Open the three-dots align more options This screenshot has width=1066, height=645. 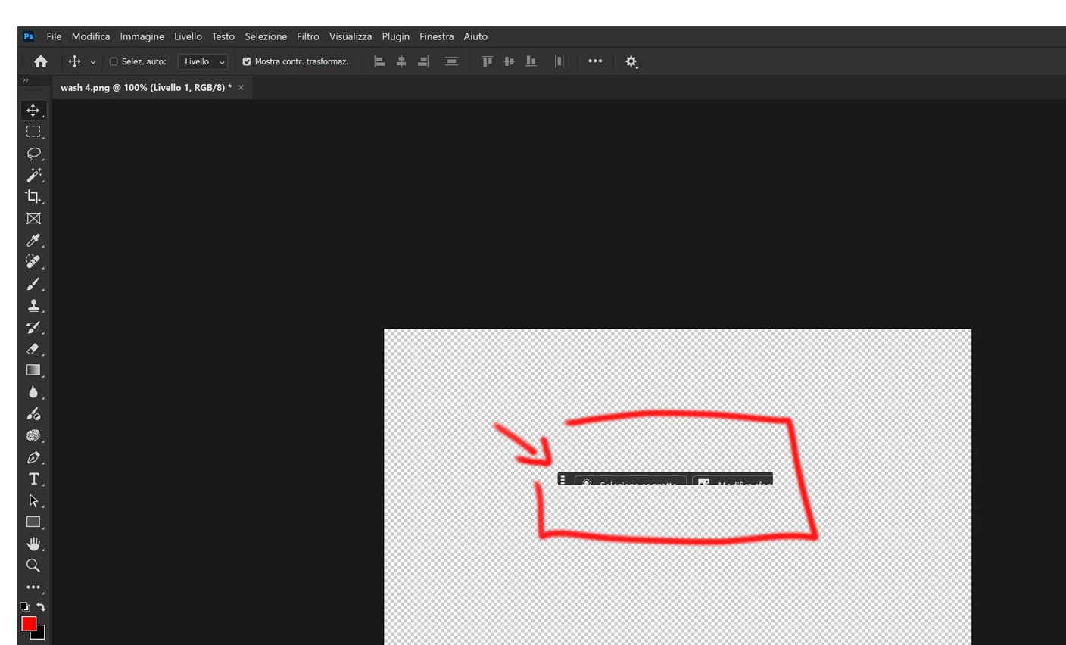coord(595,61)
